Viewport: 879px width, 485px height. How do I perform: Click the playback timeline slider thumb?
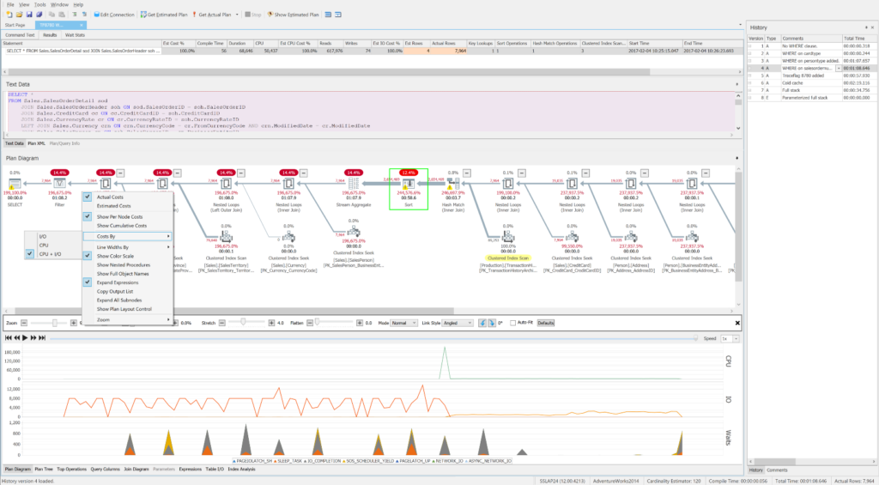pos(695,338)
